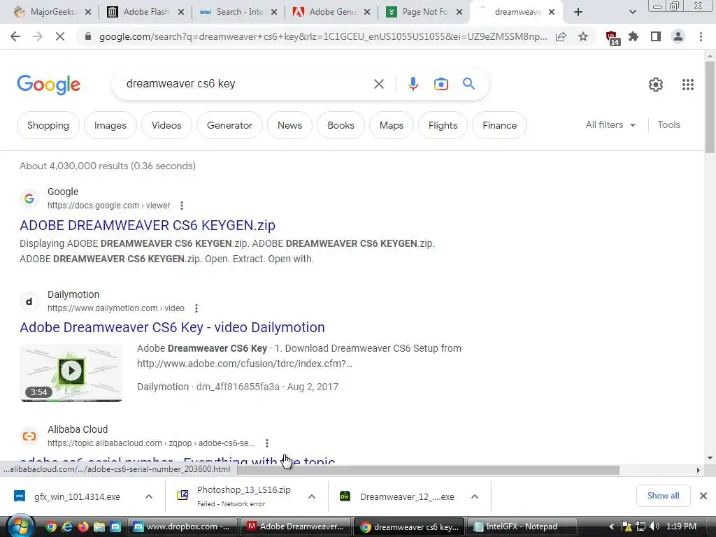This screenshot has height=537, width=716.
Task: Open options for the Dailymotion result
Action: (x=196, y=308)
